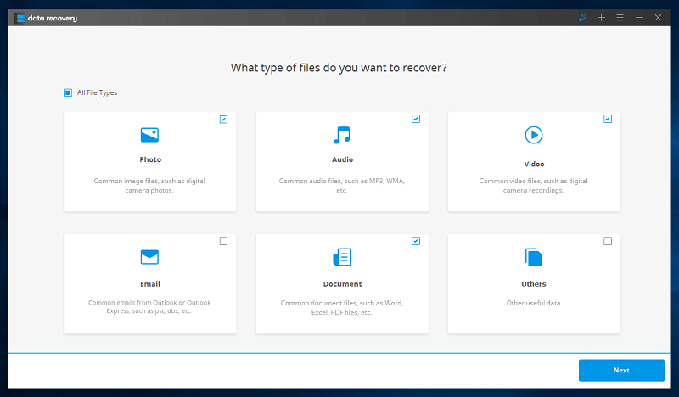Minimize the data recovery window
Viewport: 679px width, 397px height.
(x=639, y=17)
